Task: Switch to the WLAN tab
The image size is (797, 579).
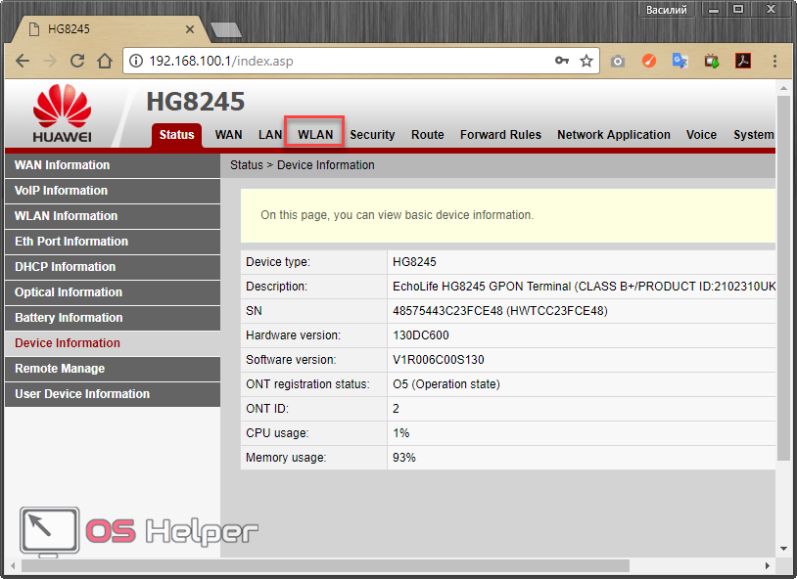Action: [x=315, y=135]
